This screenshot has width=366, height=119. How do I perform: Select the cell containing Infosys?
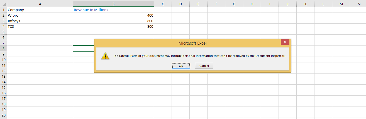pos(40,21)
